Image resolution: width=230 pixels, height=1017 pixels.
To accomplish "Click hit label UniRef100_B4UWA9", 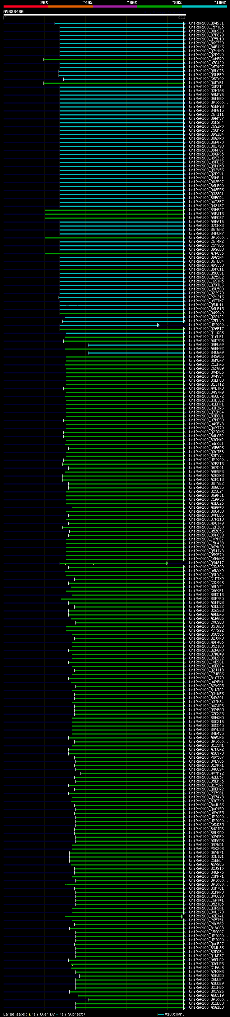I will click(206, 353).
